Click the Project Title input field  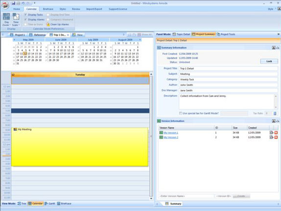(x=228, y=68)
